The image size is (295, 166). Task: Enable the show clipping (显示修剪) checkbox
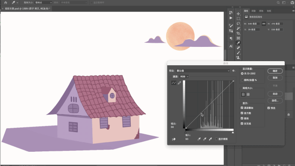(217, 139)
